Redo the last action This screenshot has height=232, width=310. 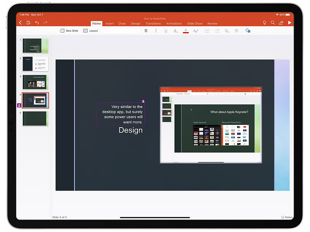[x=45, y=23]
